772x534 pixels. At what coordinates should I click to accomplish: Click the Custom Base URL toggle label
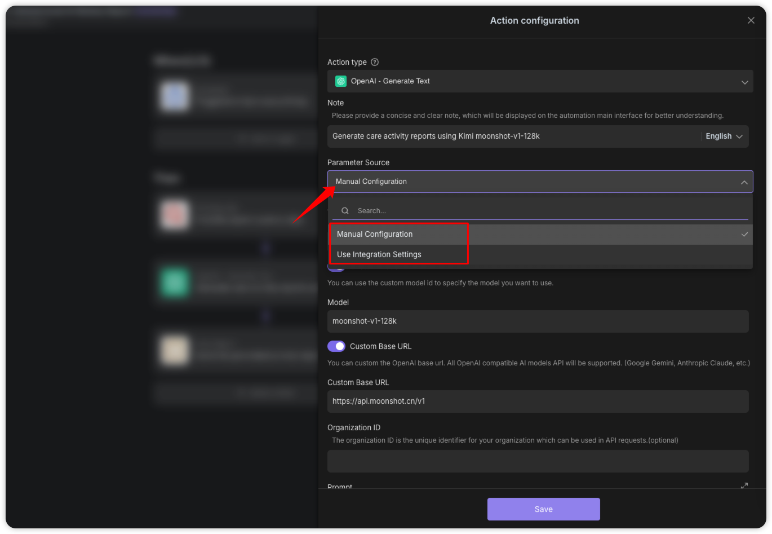pos(381,346)
